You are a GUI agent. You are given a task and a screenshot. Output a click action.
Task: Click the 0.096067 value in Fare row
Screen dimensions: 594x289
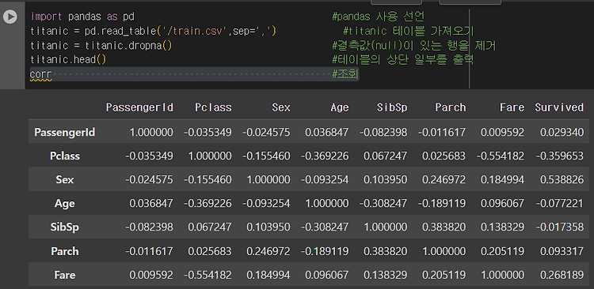click(327, 275)
